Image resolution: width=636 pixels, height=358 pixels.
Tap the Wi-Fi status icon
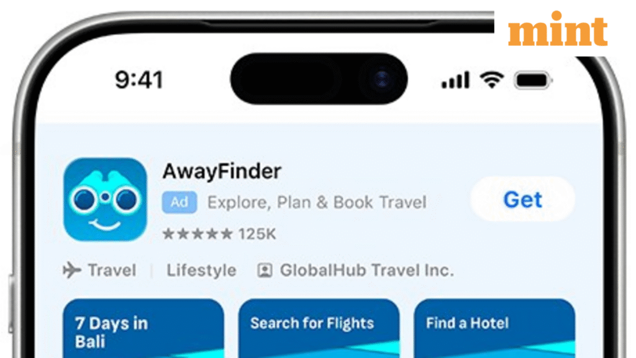tap(492, 80)
